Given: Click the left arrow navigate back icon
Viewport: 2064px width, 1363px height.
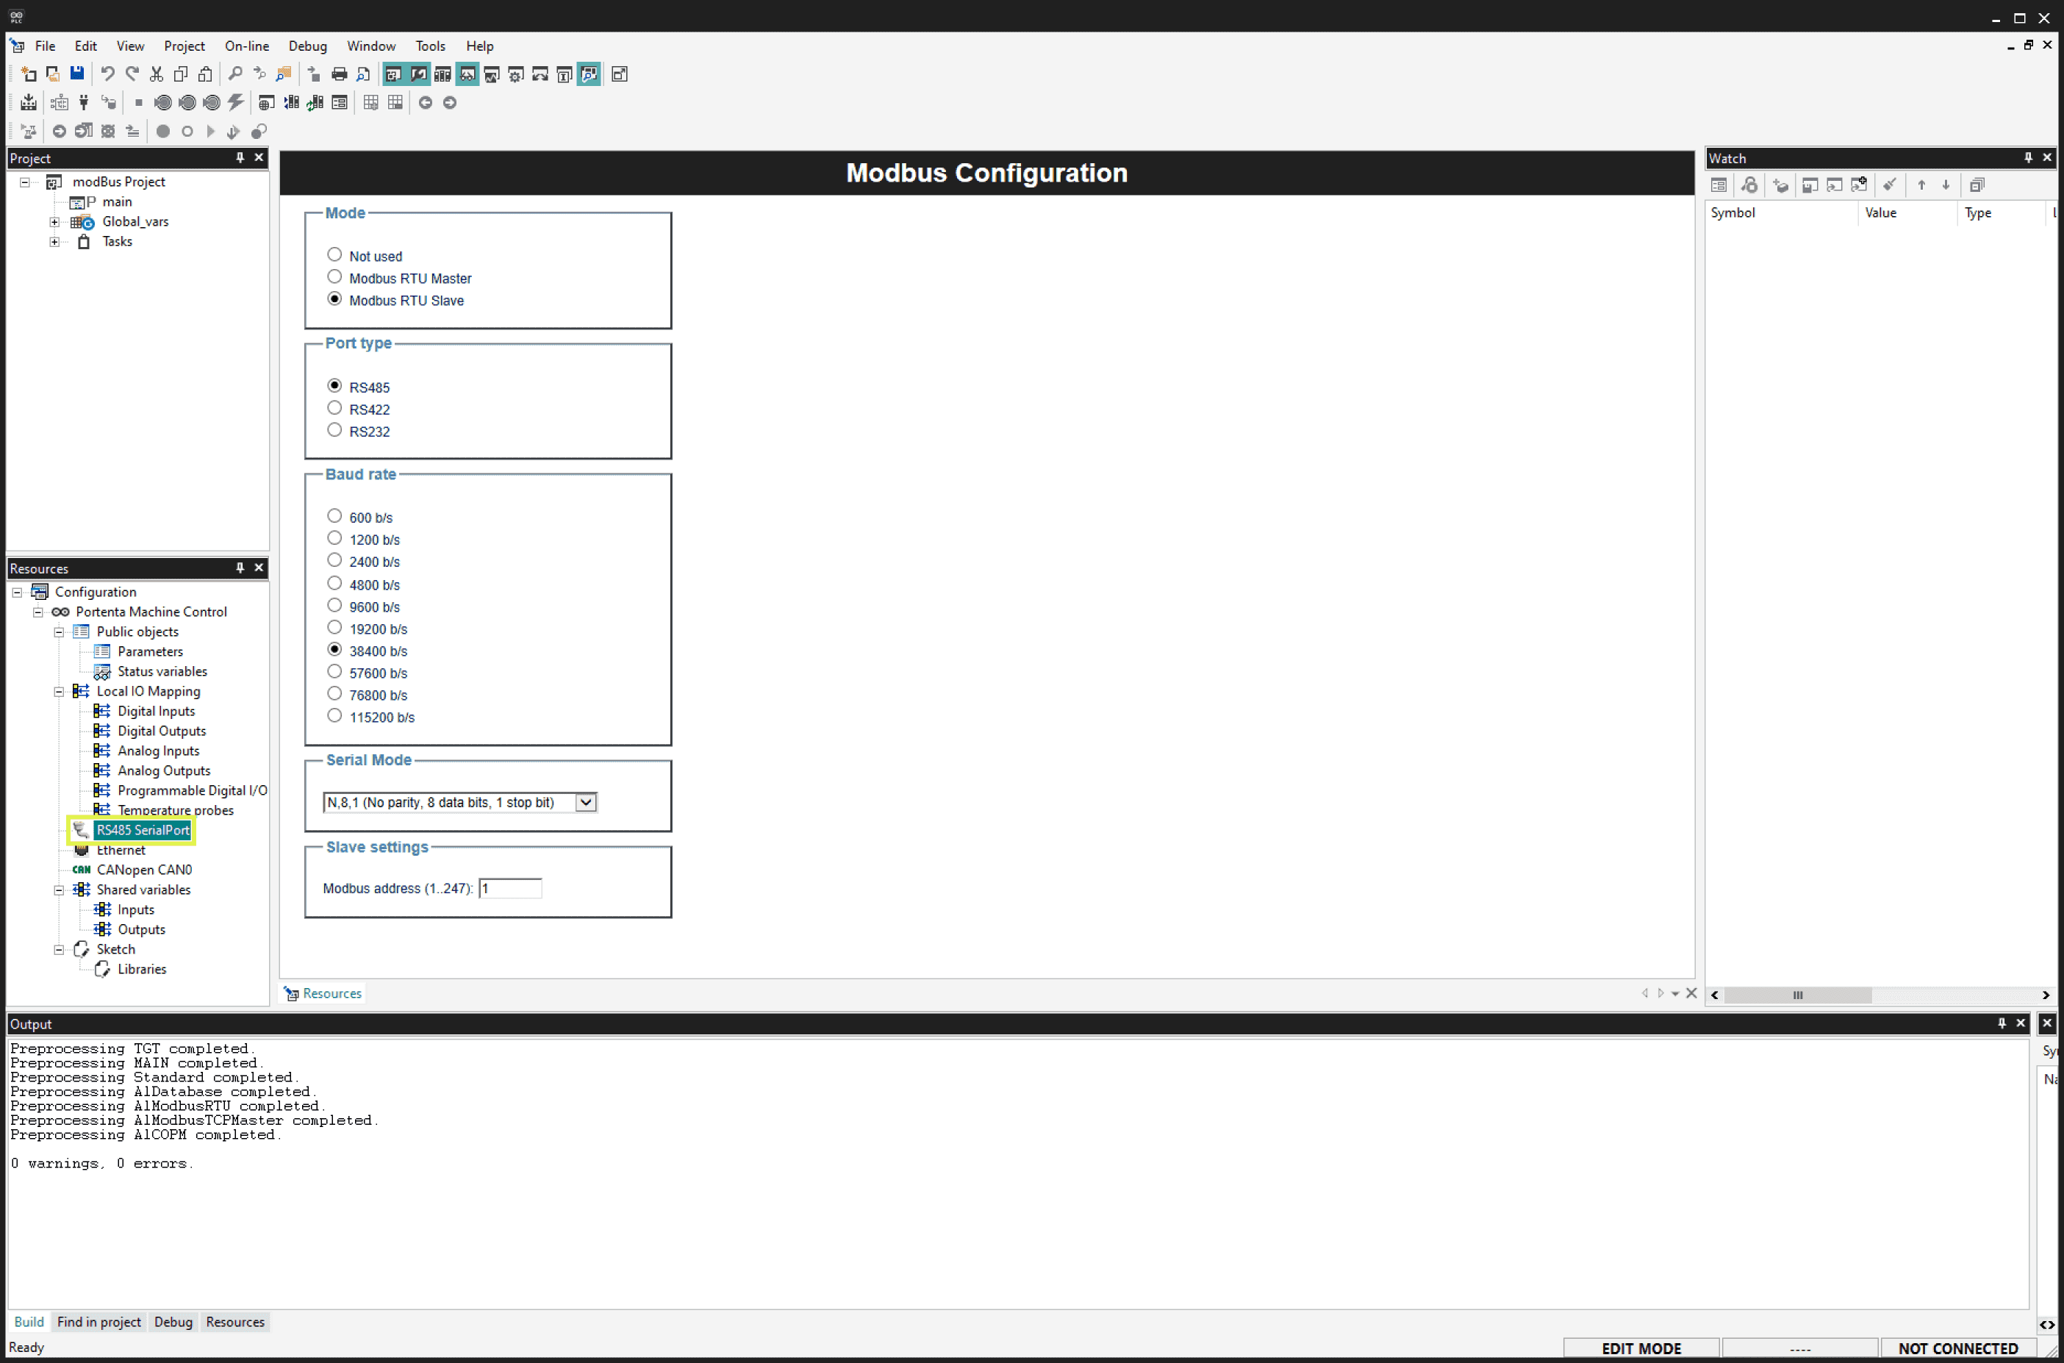Looking at the screenshot, I should coord(425,103).
